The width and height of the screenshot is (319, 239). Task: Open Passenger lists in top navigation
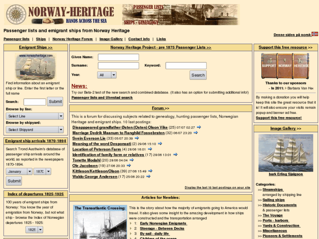coord(17,39)
